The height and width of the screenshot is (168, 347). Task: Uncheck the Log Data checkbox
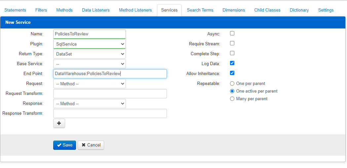(x=232, y=63)
